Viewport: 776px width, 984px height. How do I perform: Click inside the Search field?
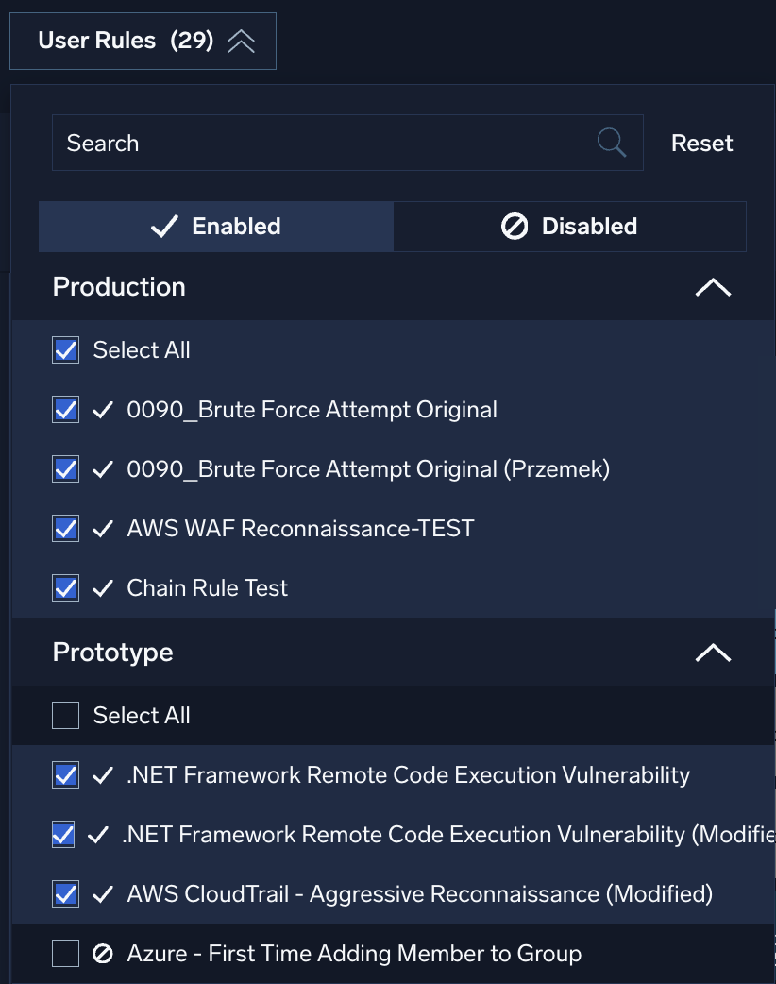click(283, 142)
